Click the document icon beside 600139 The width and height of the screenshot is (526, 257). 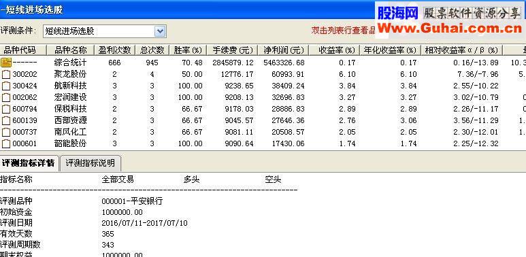point(6,120)
